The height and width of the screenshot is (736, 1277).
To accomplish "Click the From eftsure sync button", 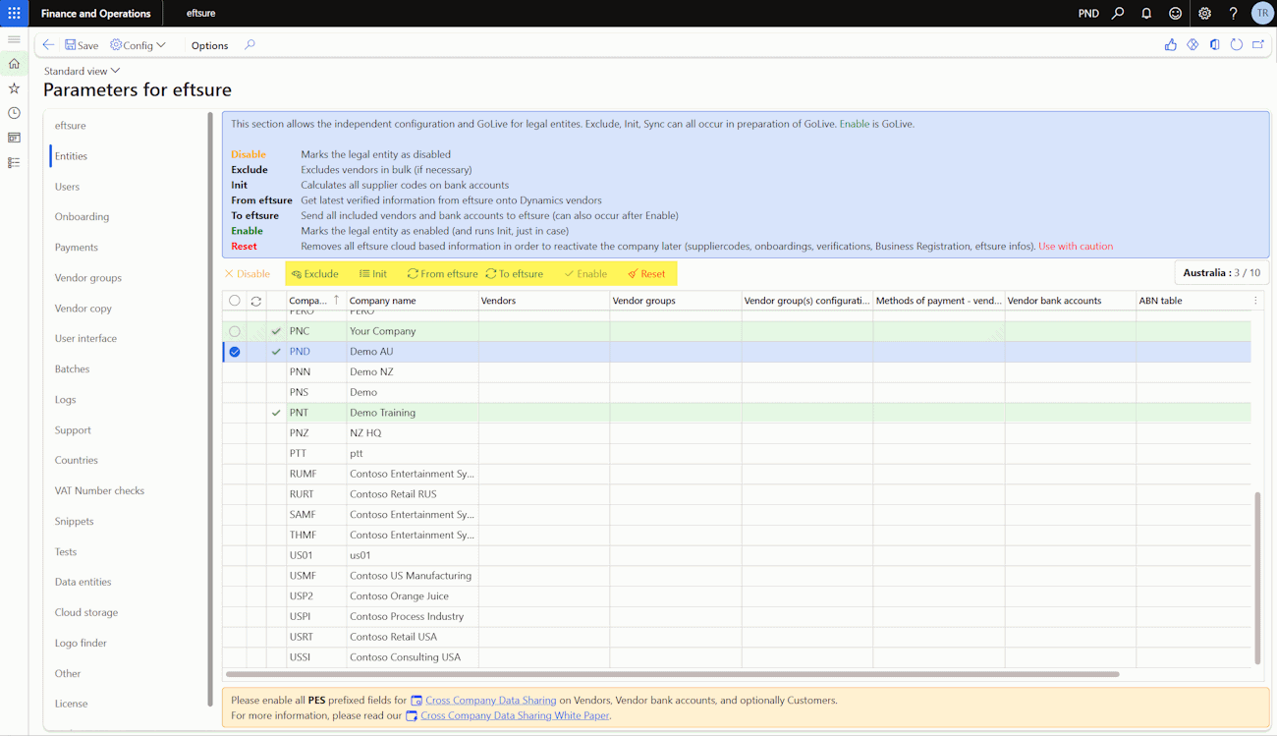I will 442,274.
